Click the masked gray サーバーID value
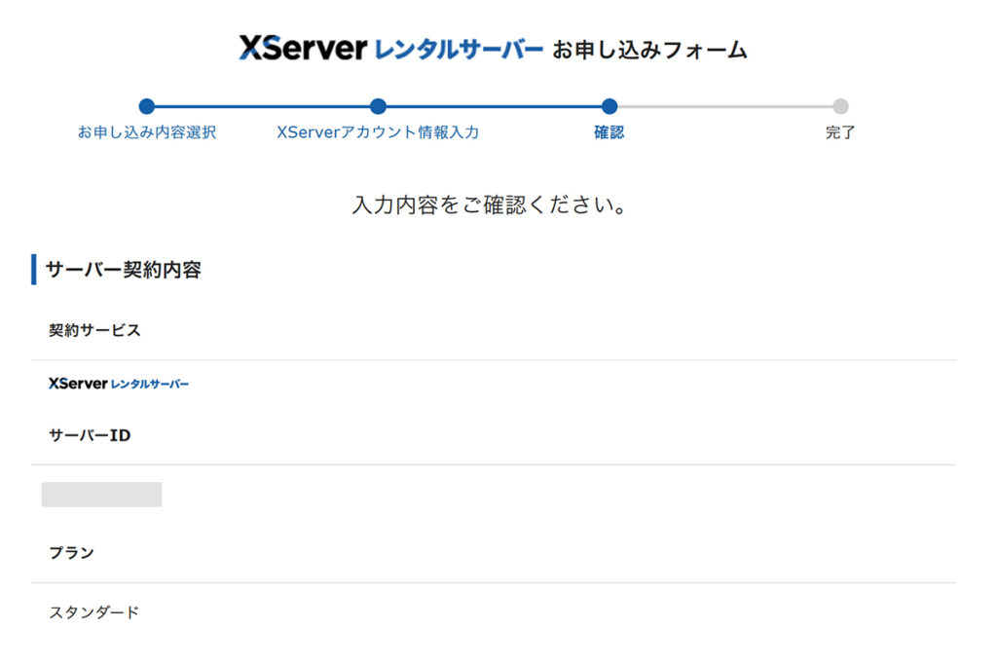The image size is (997, 665). click(x=101, y=495)
